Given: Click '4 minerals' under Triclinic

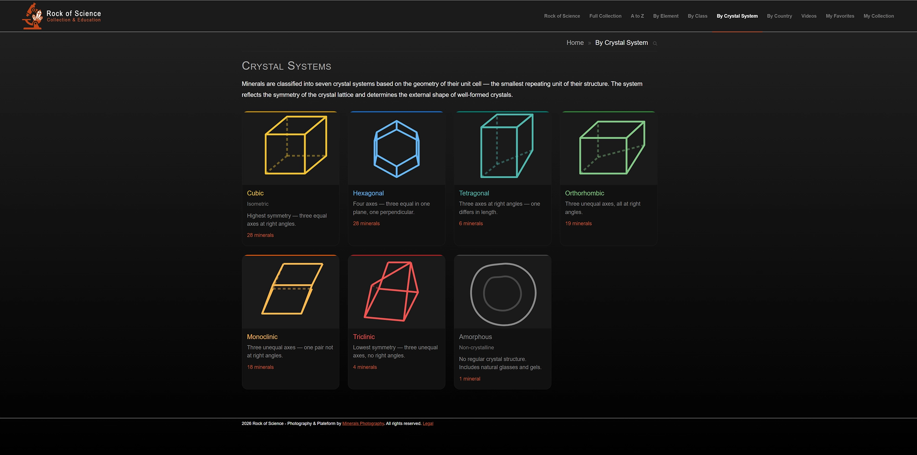Looking at the screenshot, I should click(x=365, y=367).
